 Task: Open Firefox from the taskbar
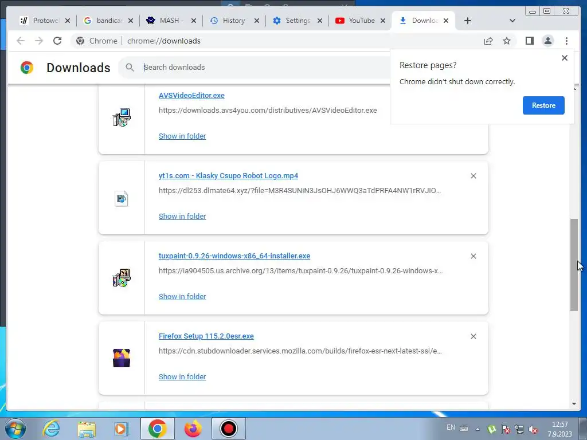[193, 429]
